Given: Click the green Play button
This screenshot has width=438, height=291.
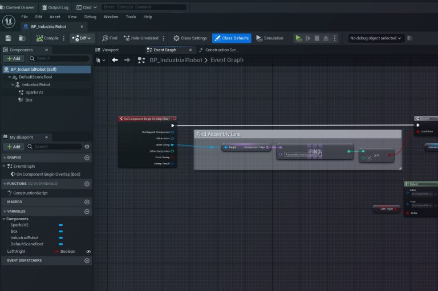Looking at the screenshot, I should coord(298,38).
